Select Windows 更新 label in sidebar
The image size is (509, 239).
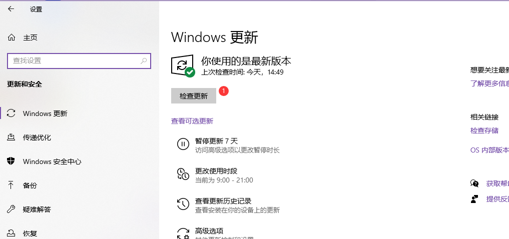click(x=45, y=113)
